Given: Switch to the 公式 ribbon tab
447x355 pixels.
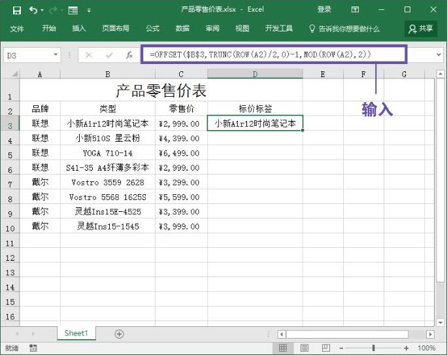Looking at the screenshot, I should tap(152, 28).
